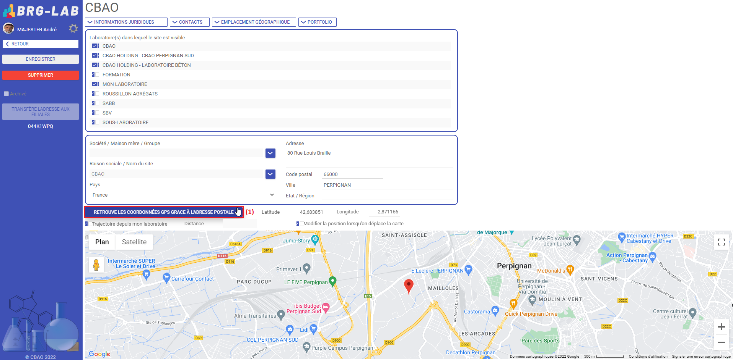Expand Raison sociale site name dropdown
Image resolution: width=733 pixels, height=360 pixels.
click(270, 174)
